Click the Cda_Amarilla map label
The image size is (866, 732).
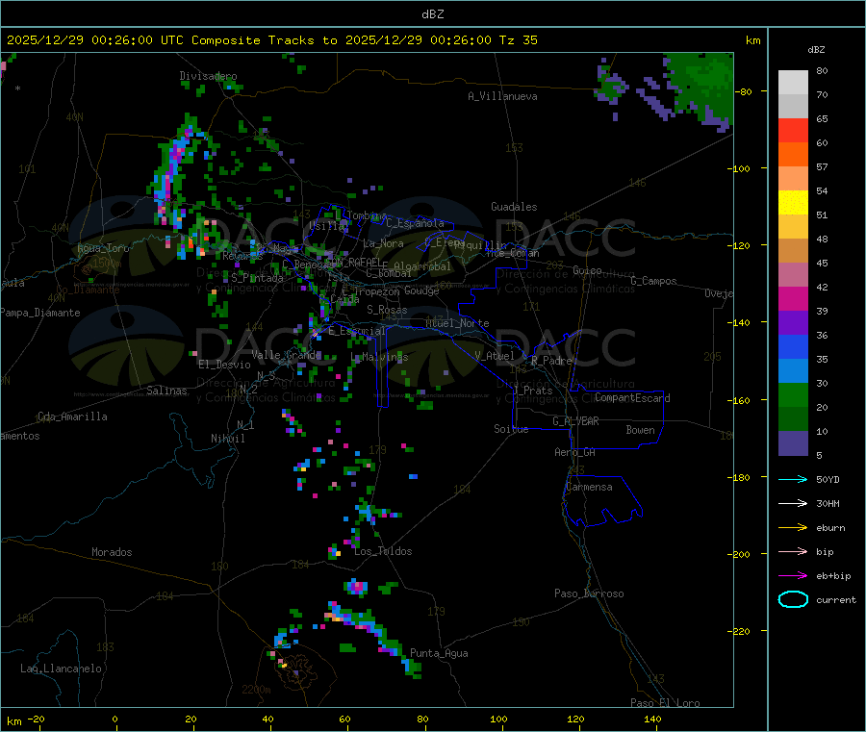pyautogui.click(x=72, y=416)
